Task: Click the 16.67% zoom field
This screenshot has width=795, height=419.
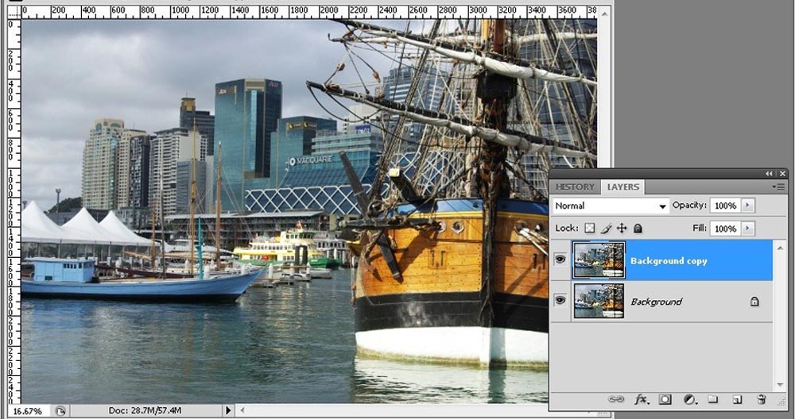Action: click(28, 411)
